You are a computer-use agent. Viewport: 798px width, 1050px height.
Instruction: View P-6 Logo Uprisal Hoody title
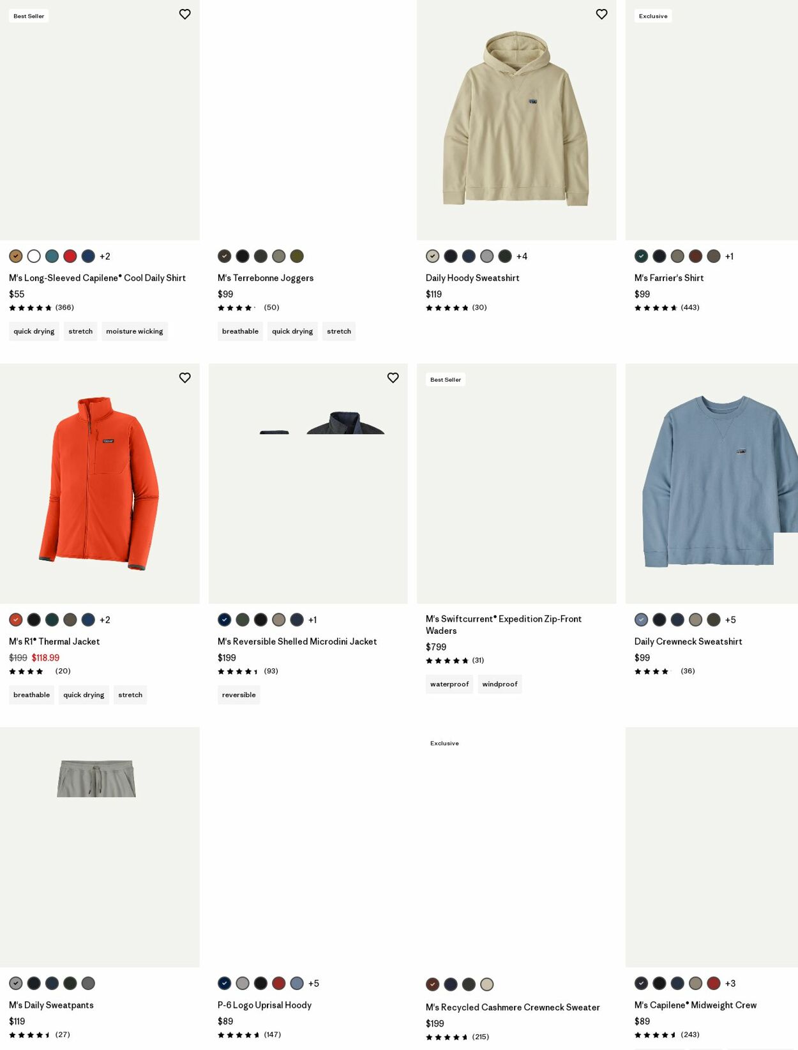tap(264, 1005)
